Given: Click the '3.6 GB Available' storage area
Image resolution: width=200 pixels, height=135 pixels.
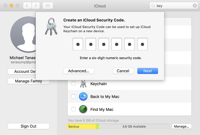Looking at the screenshot, I should (134, 127).
